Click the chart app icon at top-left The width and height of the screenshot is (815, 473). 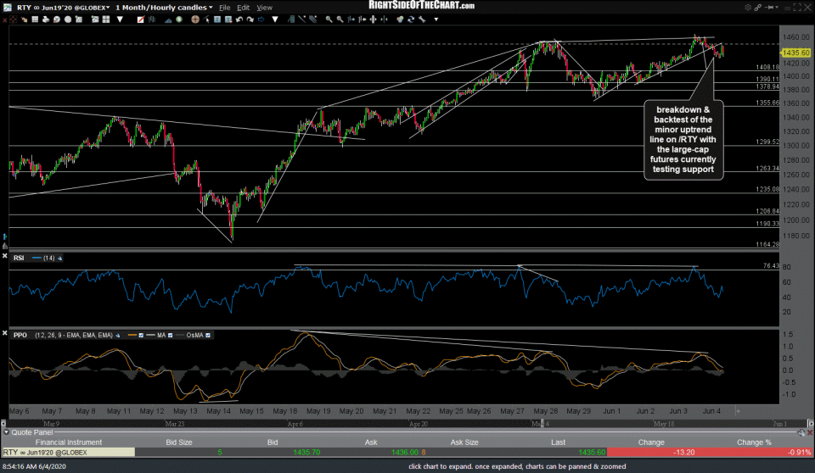[6, 7]
